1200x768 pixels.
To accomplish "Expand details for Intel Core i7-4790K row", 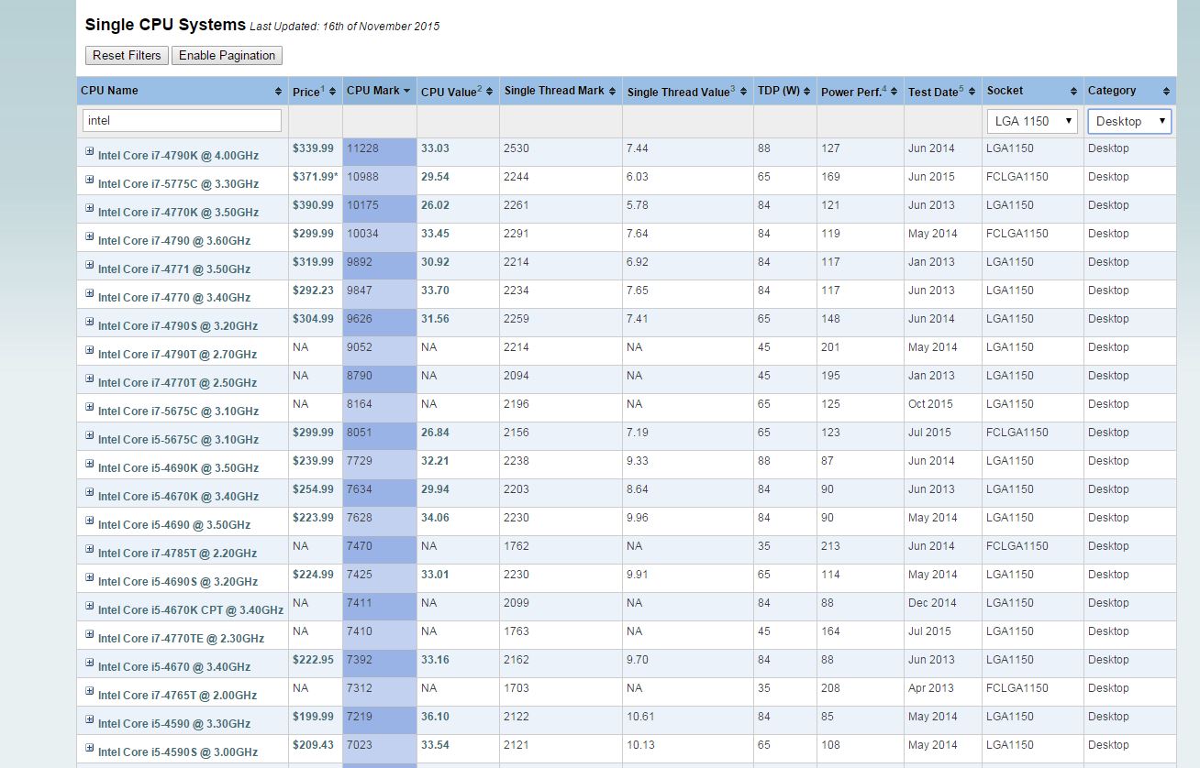I will tap(90, 151).
